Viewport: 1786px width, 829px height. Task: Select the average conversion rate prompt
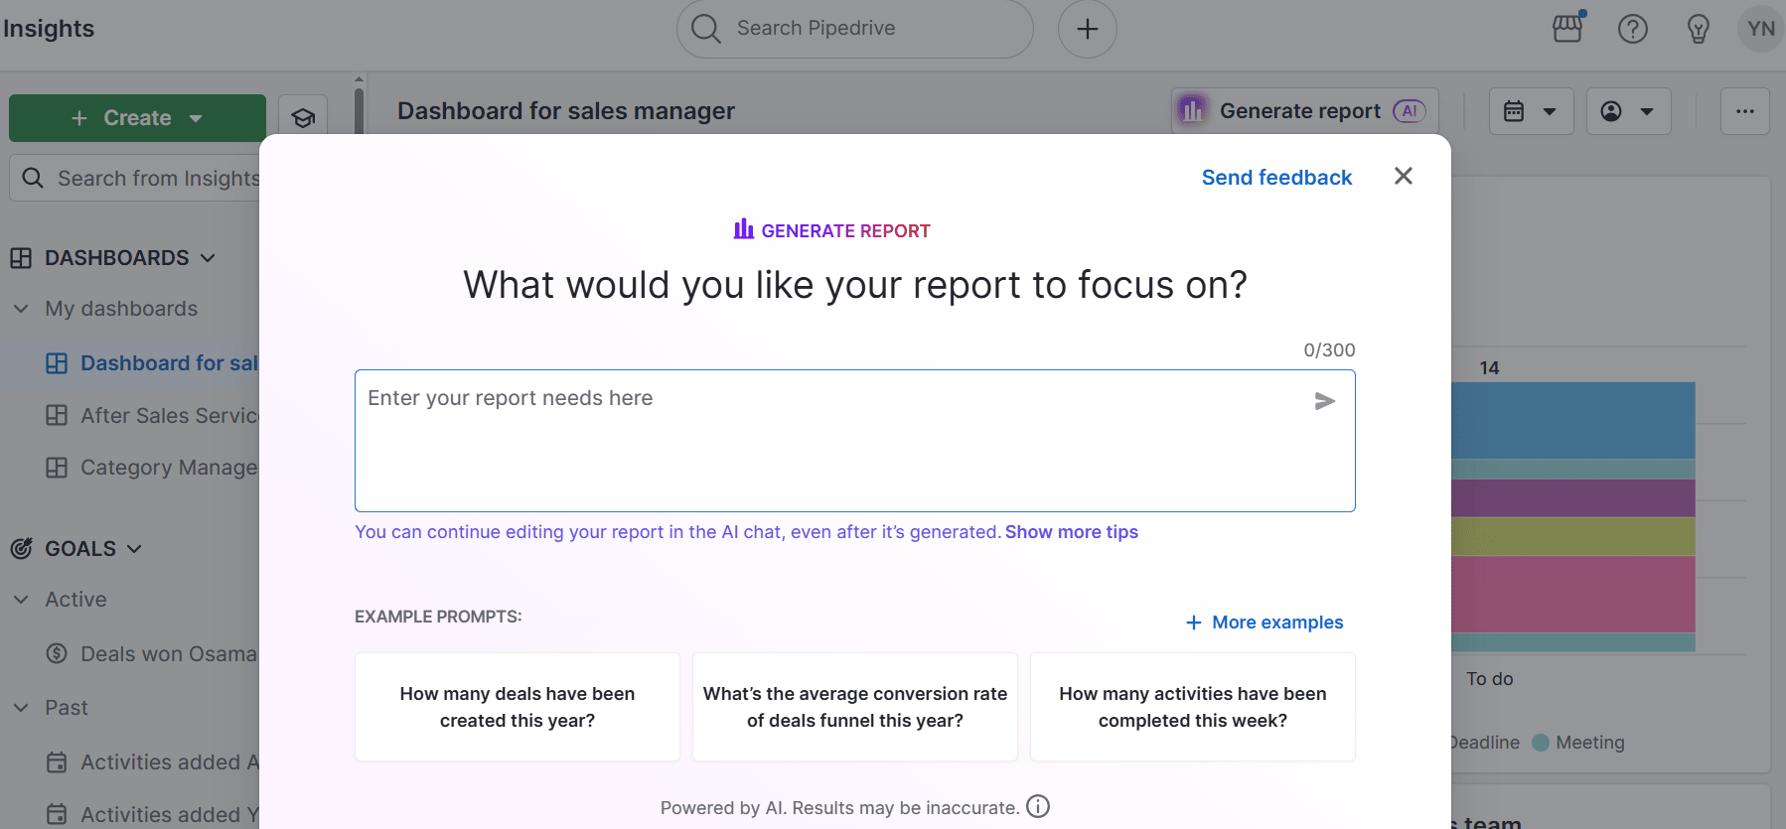(855, 707)
